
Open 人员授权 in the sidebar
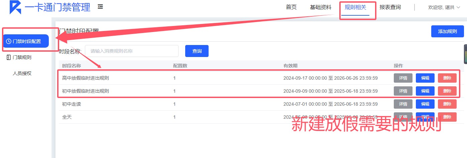tap(22, 73)
